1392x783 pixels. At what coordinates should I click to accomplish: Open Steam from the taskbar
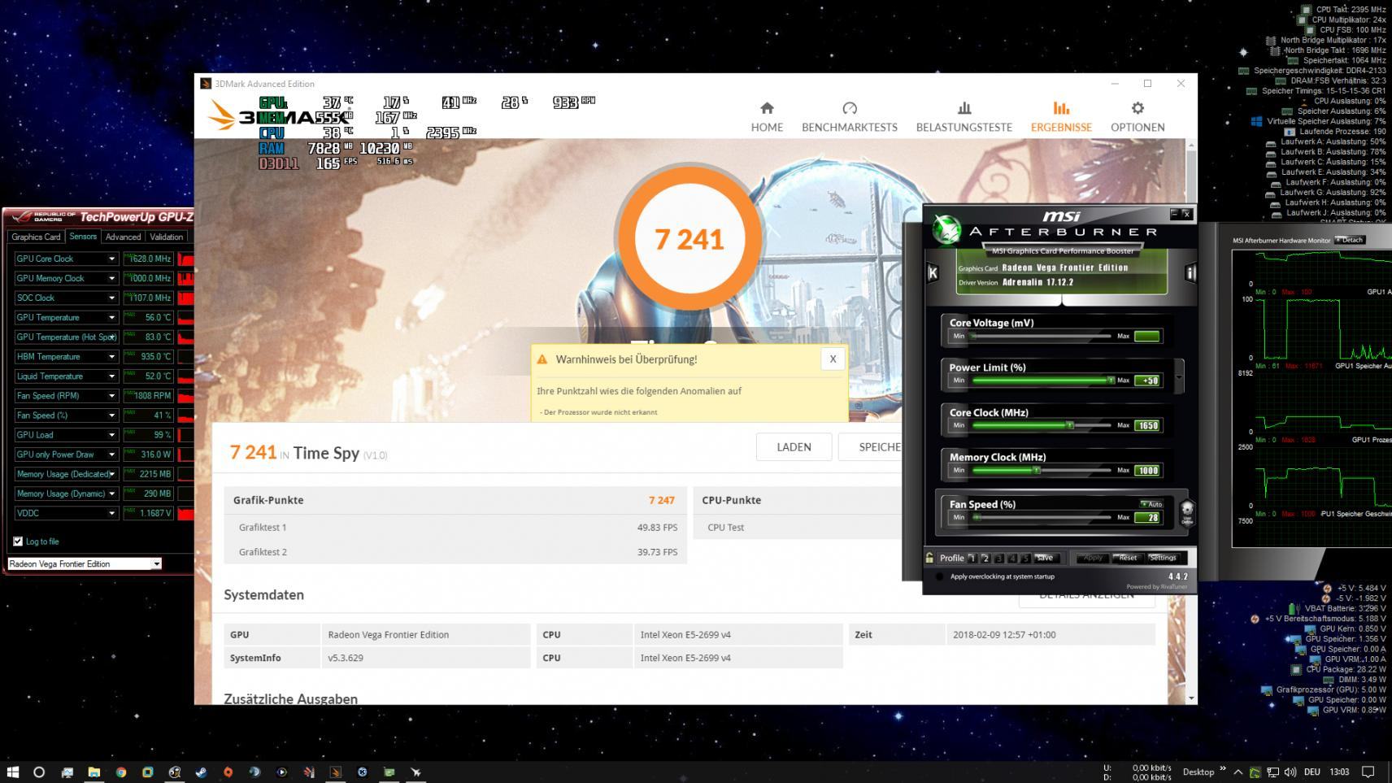201,772
